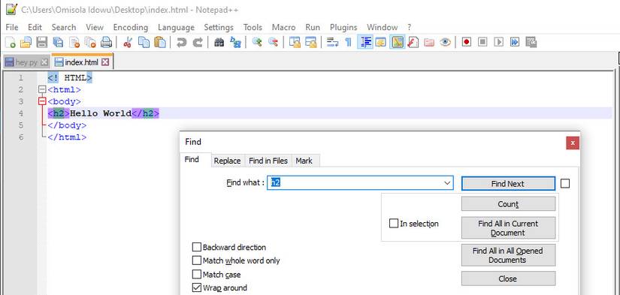This screenshot has width=620, height=295.
Task: Open the Plugins menu
Action: pyautogui.click(x=343, y=27)
